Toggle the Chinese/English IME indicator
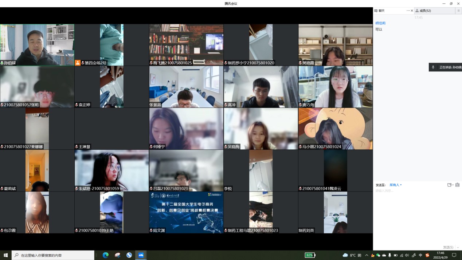 tap(420, 255)
